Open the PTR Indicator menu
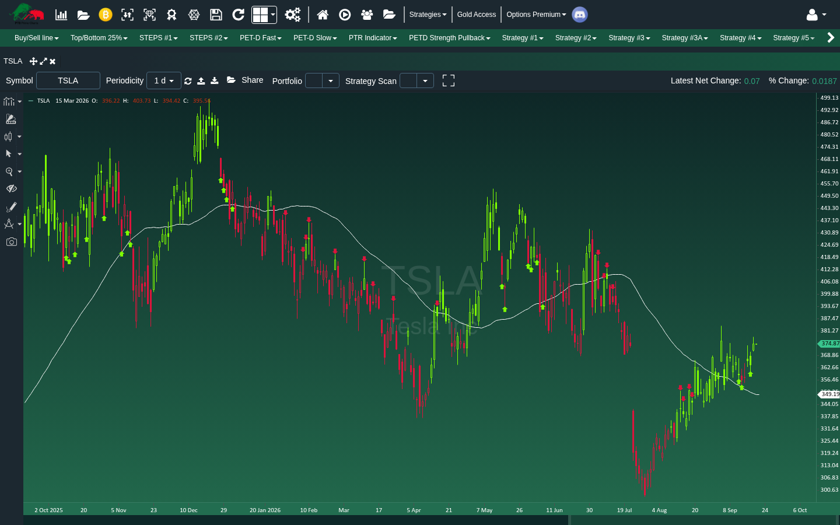 coord(373,38)
